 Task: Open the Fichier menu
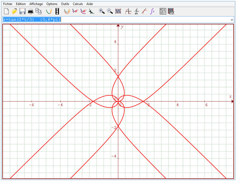tap(8, 4)
